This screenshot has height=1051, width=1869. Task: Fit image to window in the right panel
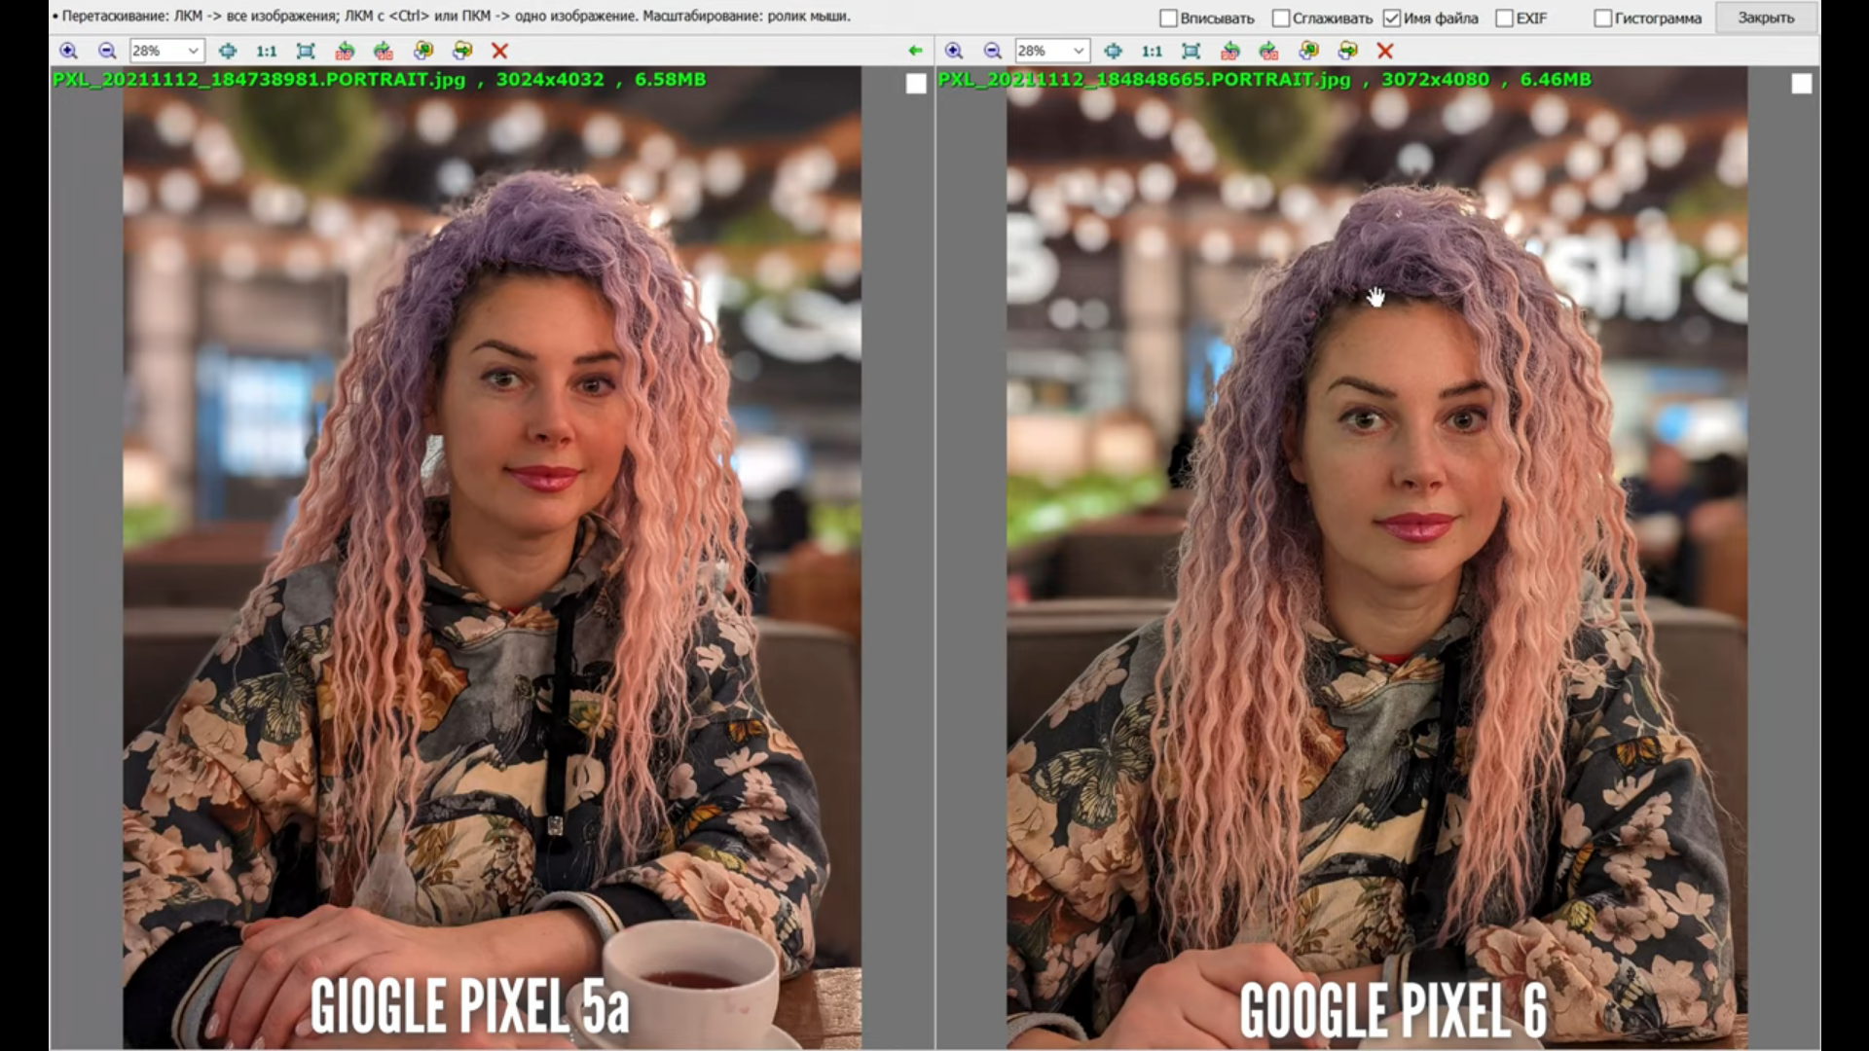click(1191, 51)
